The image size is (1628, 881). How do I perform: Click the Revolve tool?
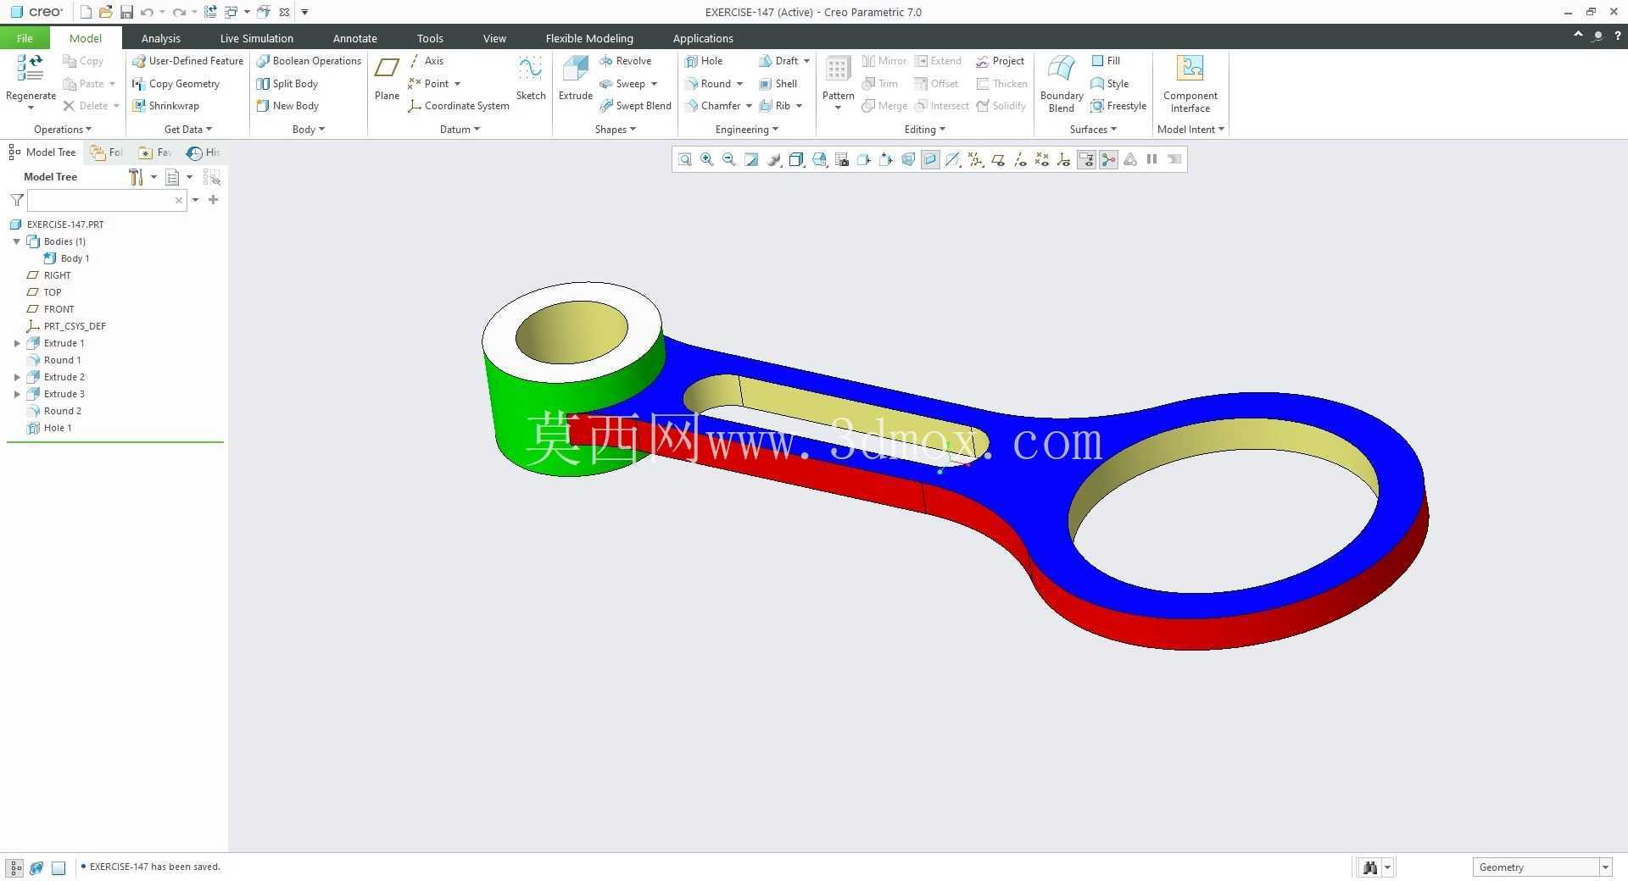pos(625,61)
